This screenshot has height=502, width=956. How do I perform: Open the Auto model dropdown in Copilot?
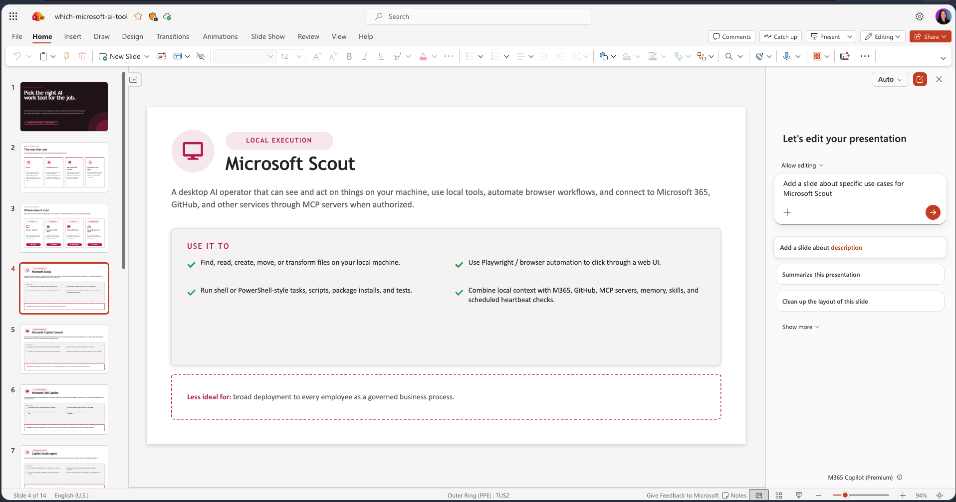[890, 79]
